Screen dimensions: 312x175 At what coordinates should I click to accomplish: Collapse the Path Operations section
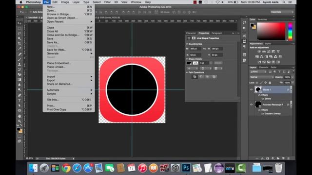(x=187, y=72)
